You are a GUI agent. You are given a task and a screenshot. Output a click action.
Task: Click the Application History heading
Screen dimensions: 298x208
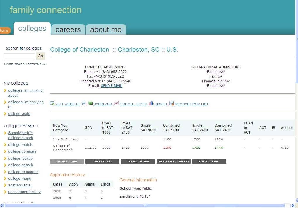pos(67,175)
